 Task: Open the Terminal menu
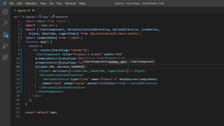pos(70,3)
